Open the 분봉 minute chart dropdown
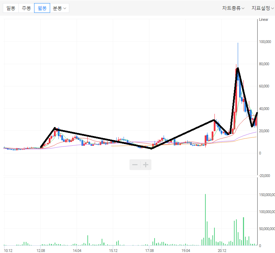Image resolution: width=275 pixels, height=253 pixels. click(x=60, y=8)
